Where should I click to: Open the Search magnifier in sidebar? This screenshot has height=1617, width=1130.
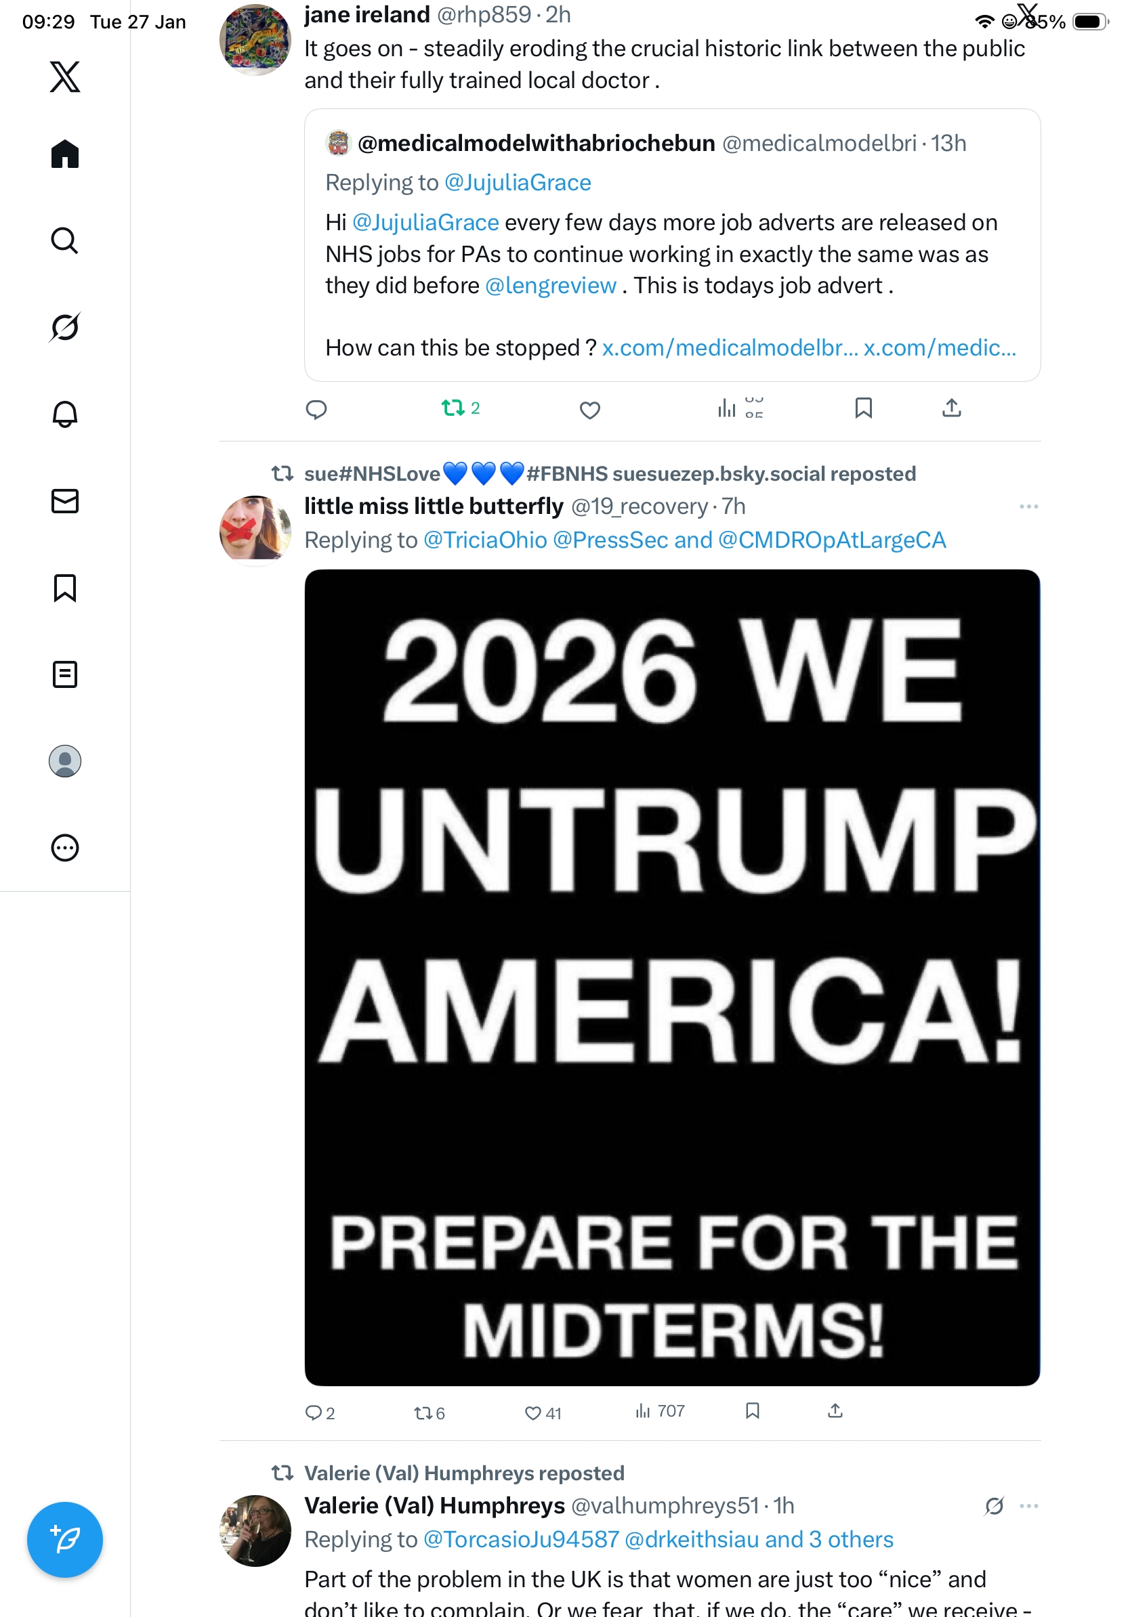(65, 240)
